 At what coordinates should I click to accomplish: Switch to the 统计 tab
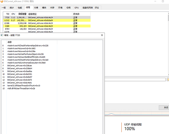click(12, 8)
